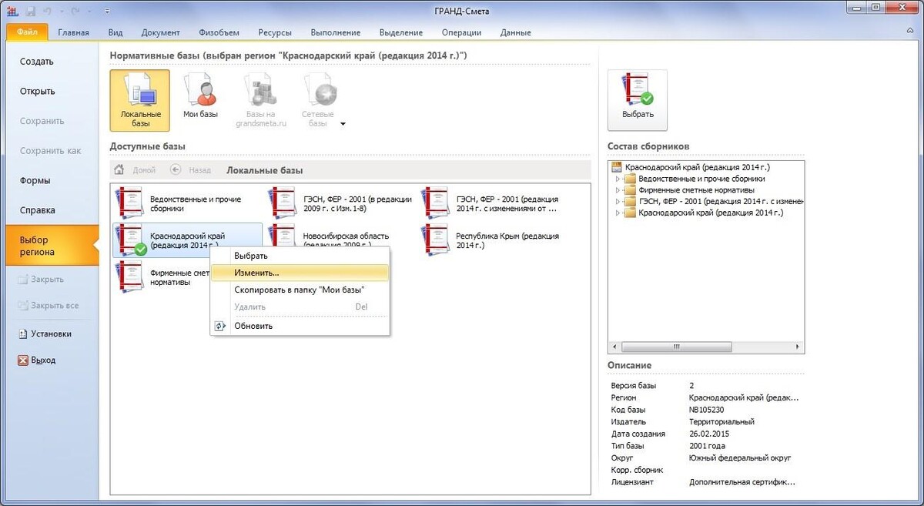924x506 pixels.
Task: Select ГЭСН, ФЕР - 2001 редакция 2014 base
Action: [493, 203]
